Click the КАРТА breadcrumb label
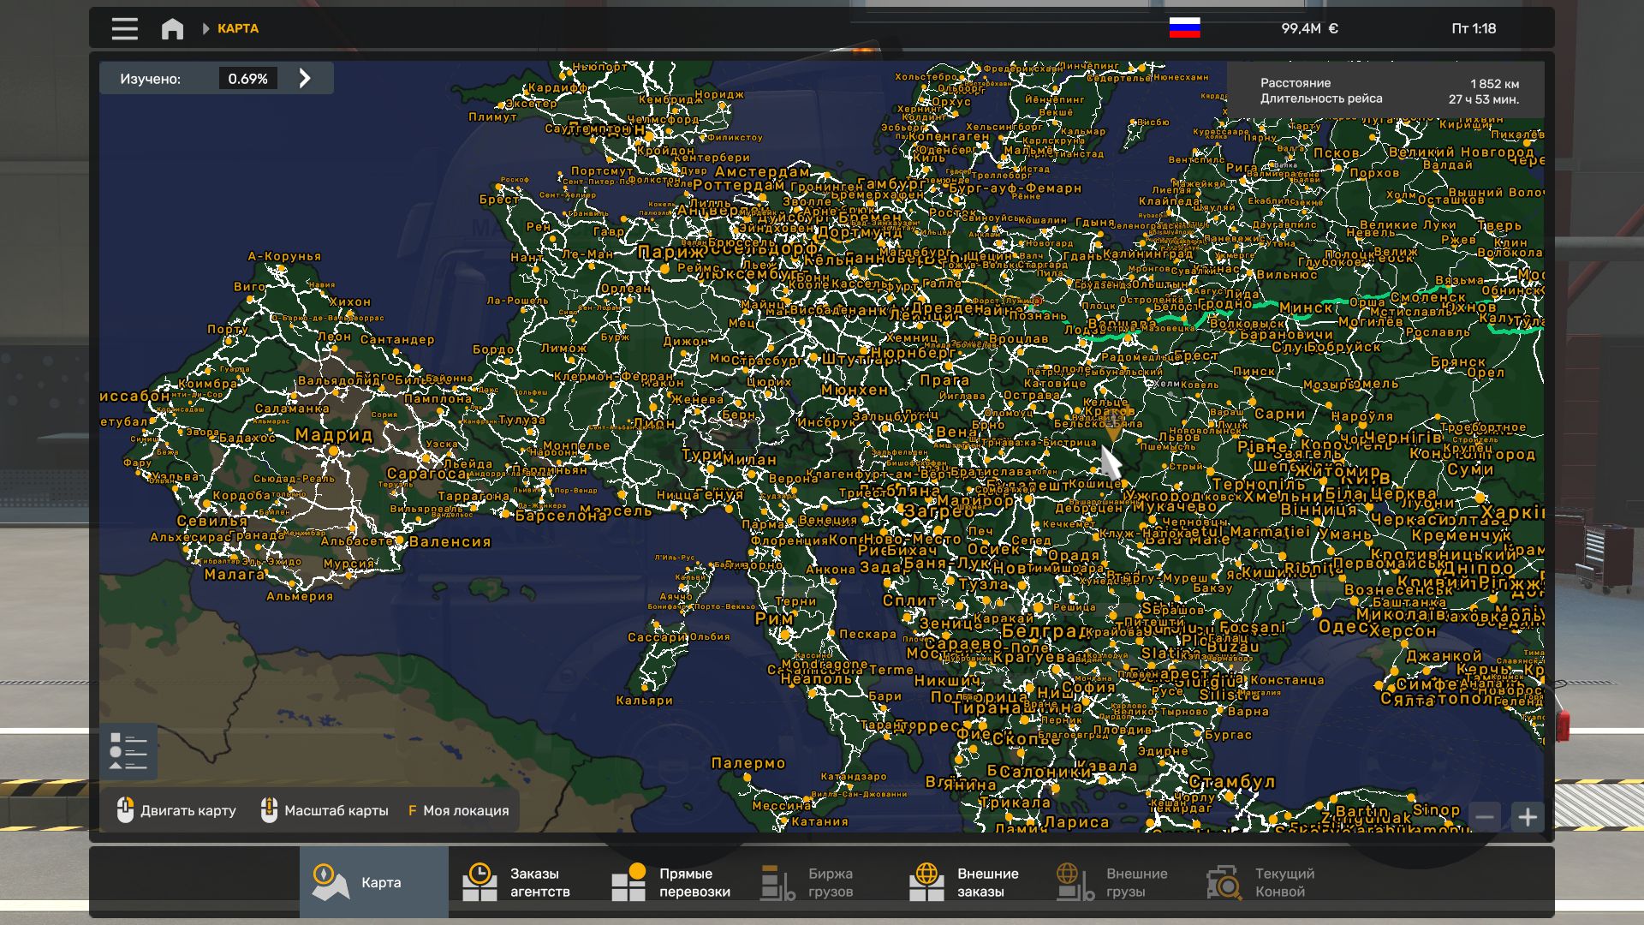The width and height of the screenshot is (1644, 925). click(x=238, y=28)
